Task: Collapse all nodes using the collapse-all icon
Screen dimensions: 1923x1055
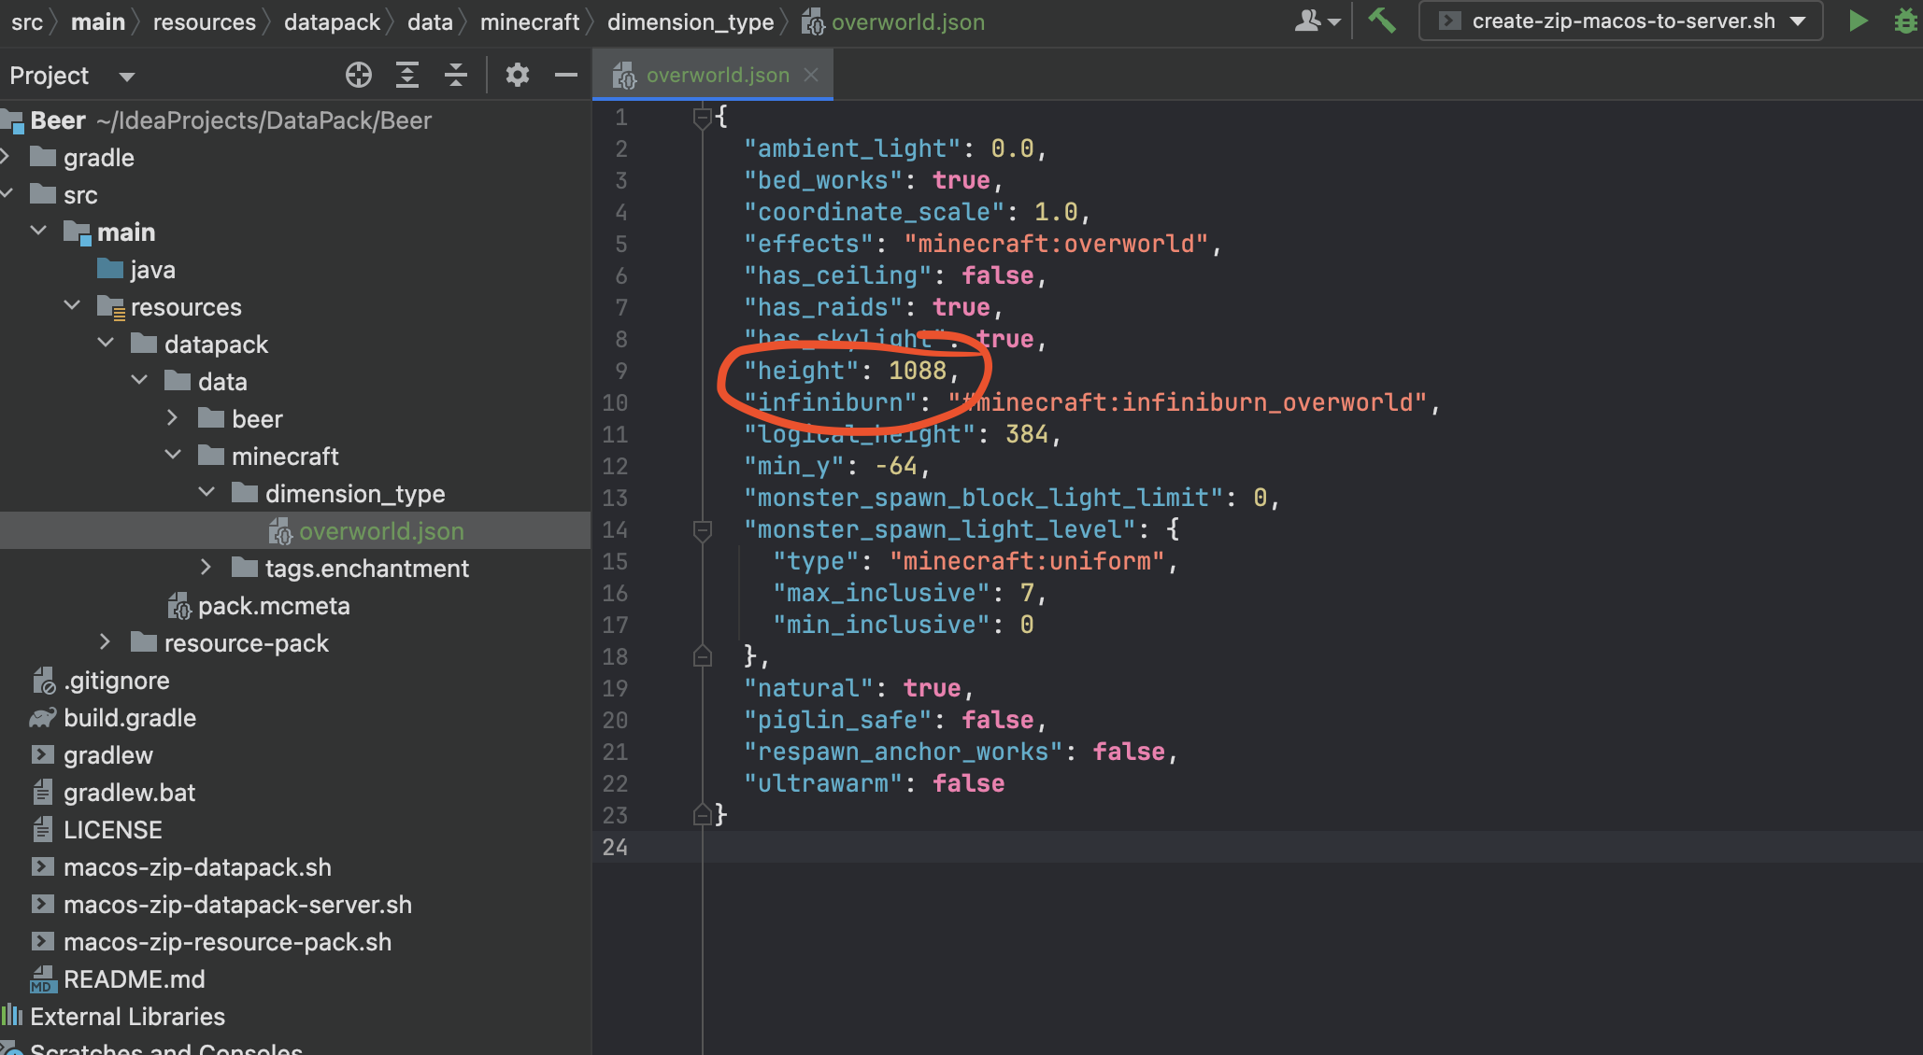Action: coord(456,75)
